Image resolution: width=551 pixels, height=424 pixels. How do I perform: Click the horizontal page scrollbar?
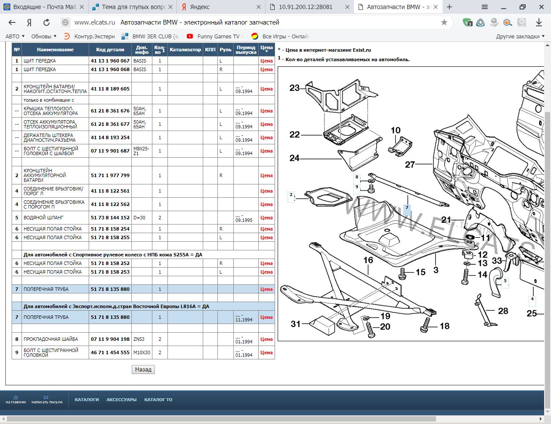coord(221,419)
